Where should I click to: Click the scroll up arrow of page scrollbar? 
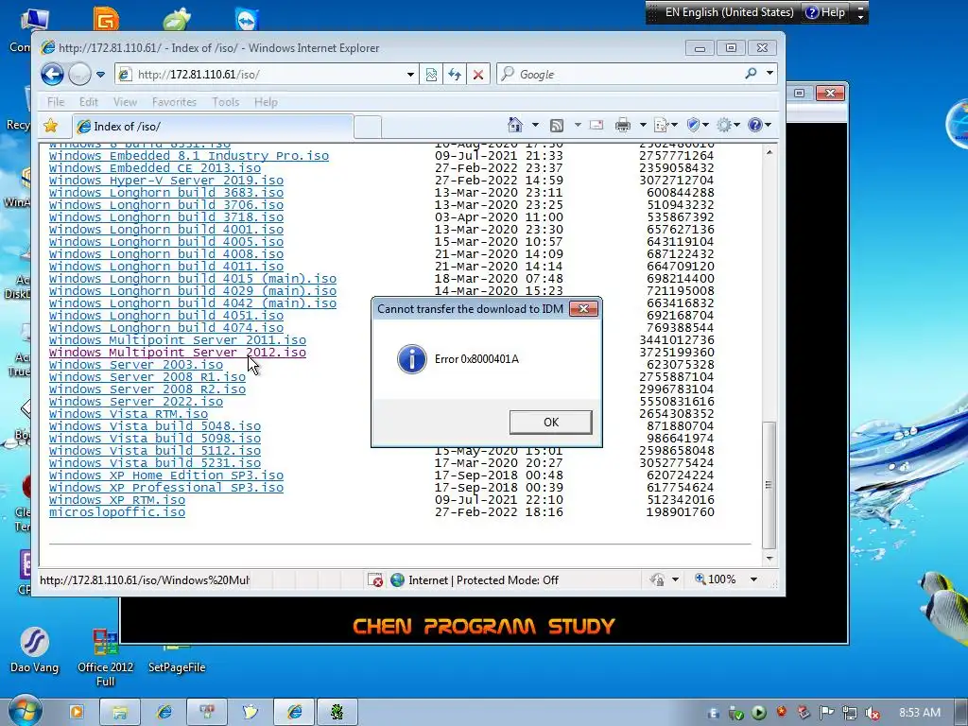click(x=769, y=152)
